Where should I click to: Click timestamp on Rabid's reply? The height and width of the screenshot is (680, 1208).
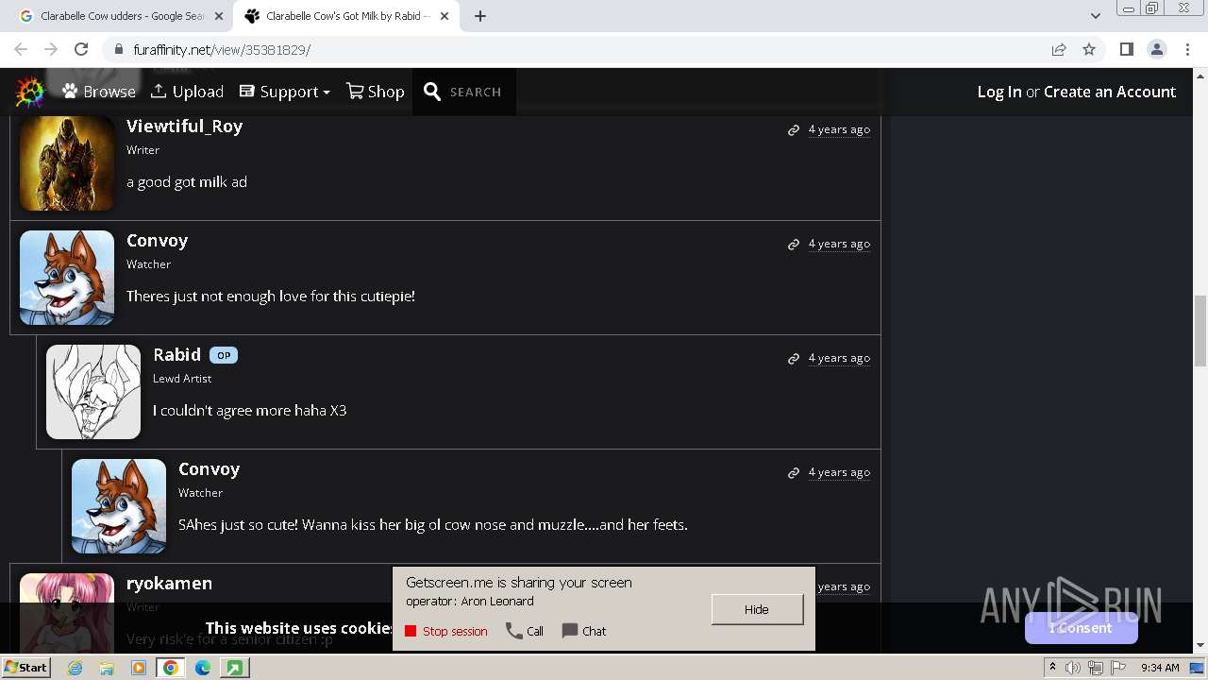pyautogui.click(x=839, y=358)
